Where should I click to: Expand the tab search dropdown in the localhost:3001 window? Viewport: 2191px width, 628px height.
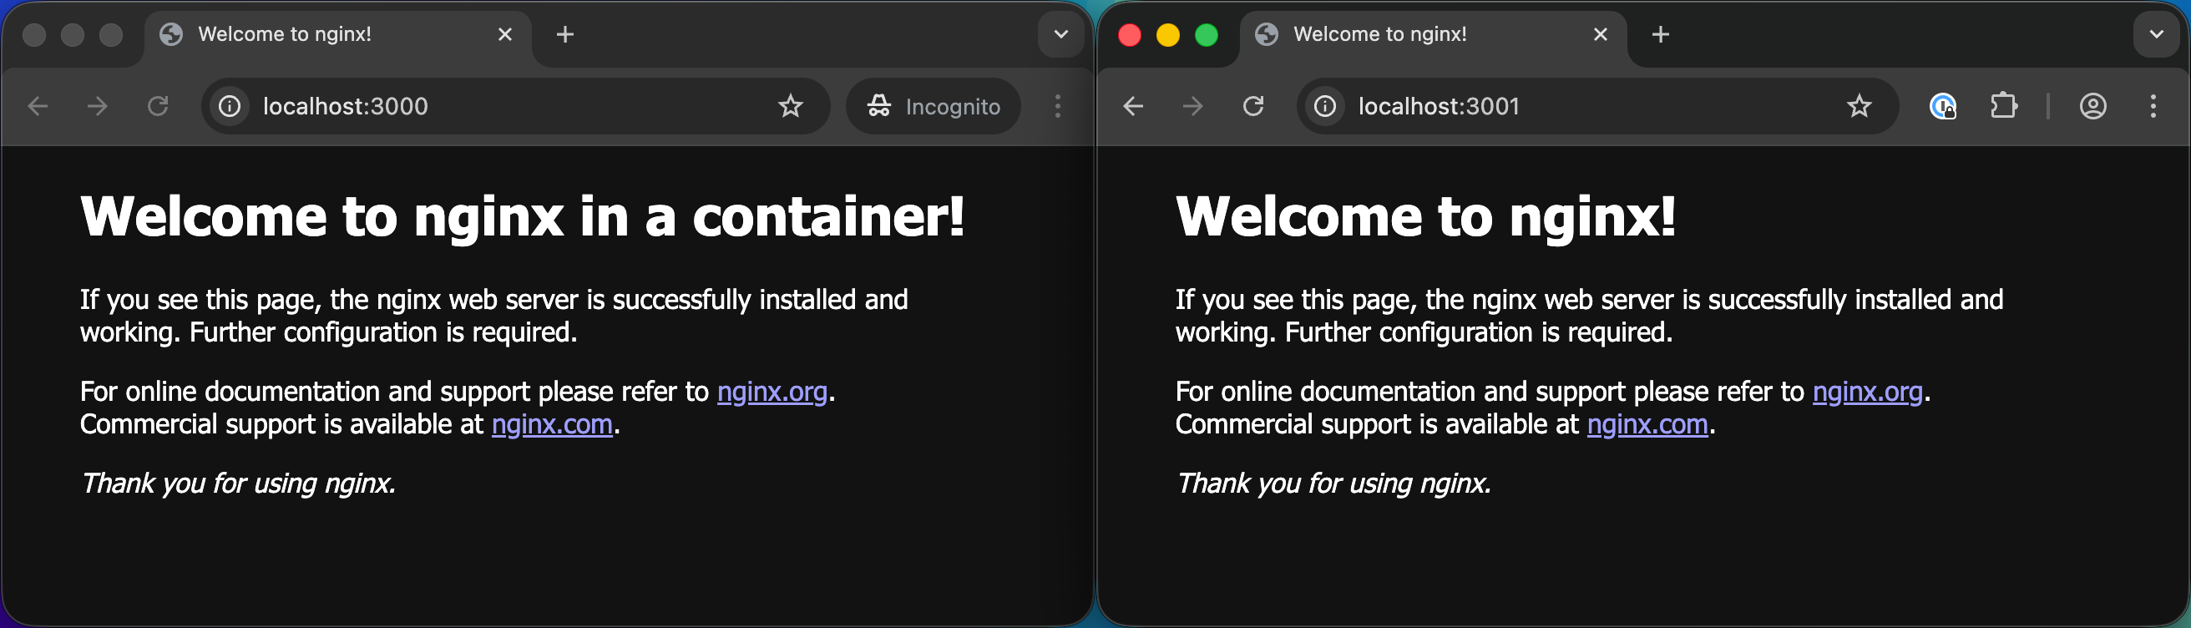point(2156,35)
